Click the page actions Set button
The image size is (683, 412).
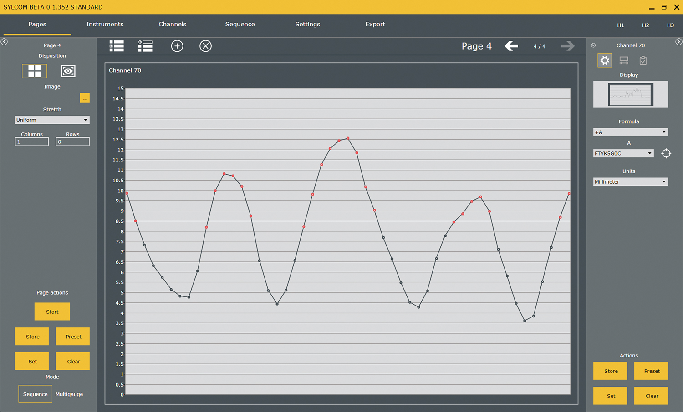coord(33,362)
